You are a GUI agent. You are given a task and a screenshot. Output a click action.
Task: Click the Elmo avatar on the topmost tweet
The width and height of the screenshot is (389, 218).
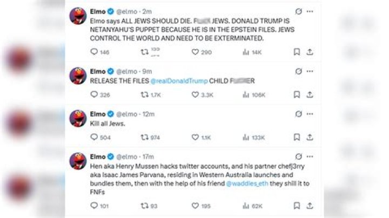click(x=79, y=16)
